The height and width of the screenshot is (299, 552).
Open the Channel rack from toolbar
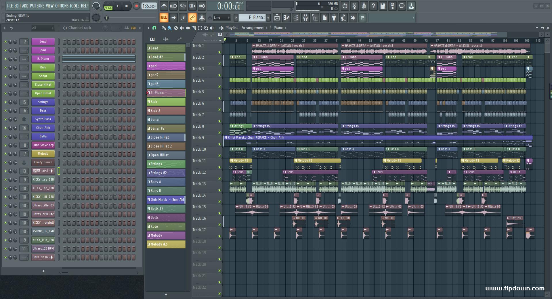(x=296, y=18)
